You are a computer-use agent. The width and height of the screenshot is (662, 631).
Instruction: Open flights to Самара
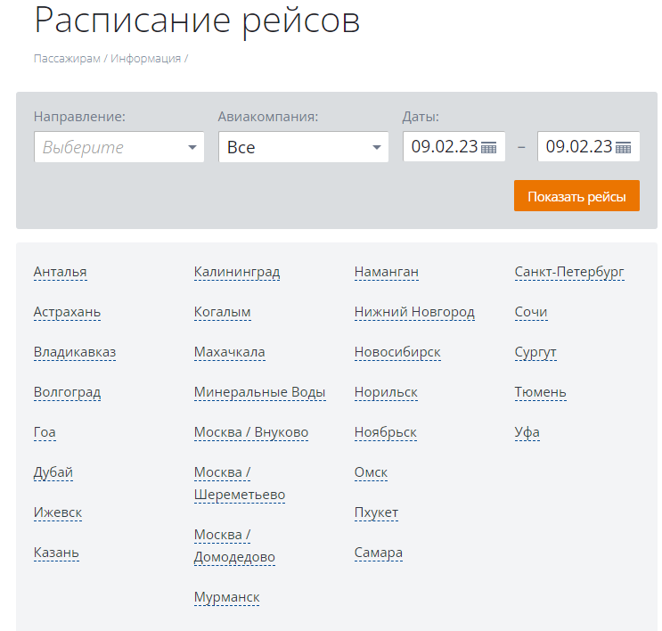pos(379,553)
